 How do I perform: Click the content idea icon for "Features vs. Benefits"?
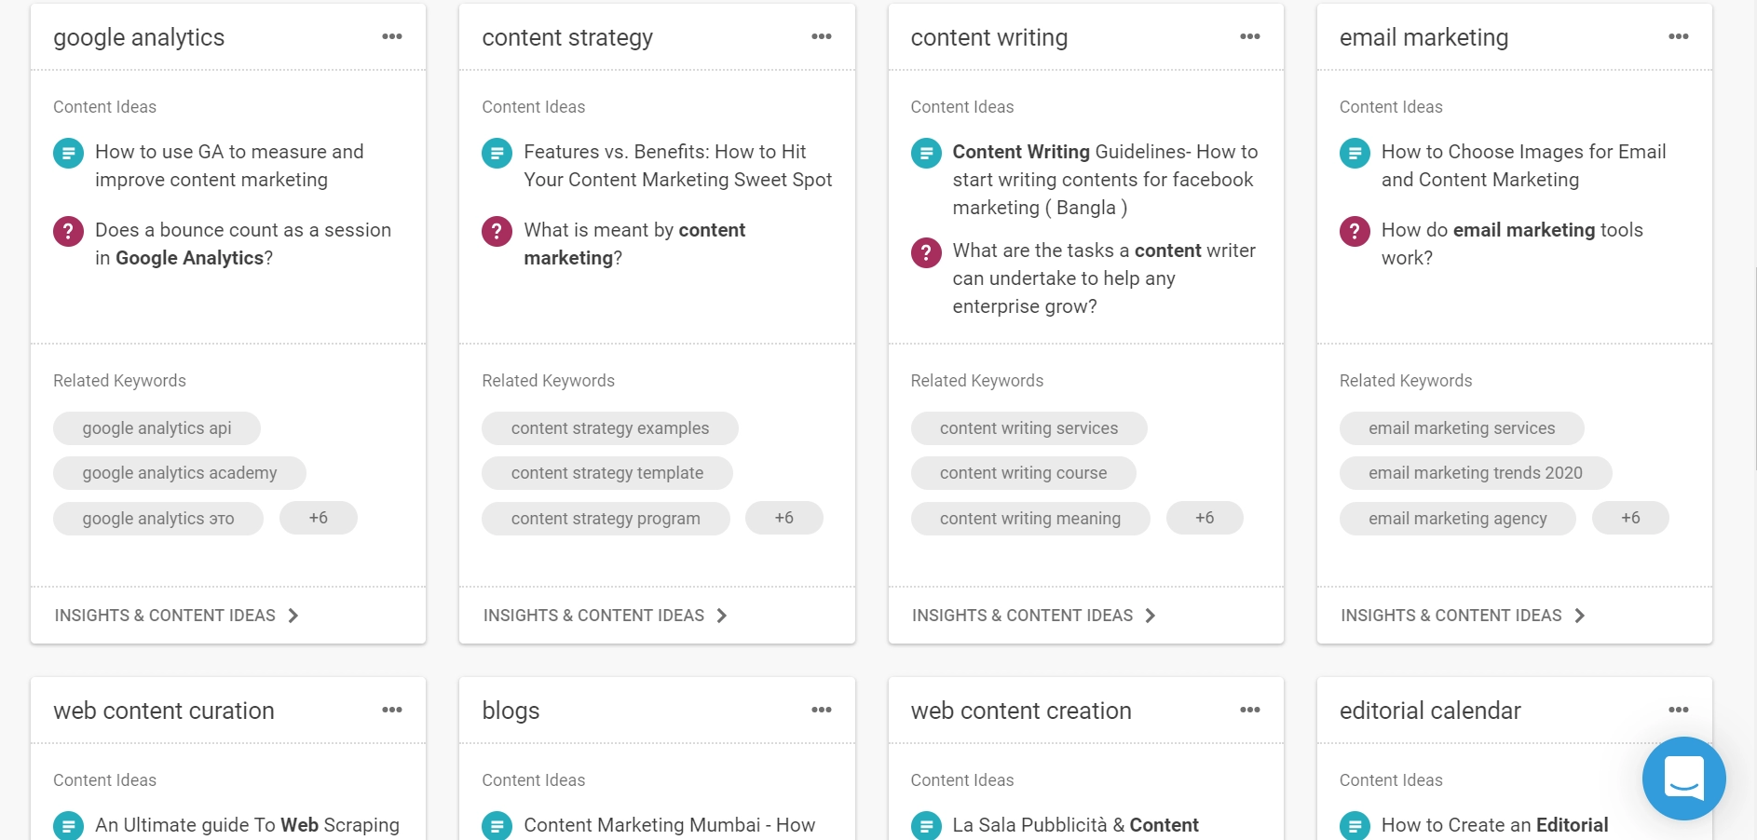point(497,153)
